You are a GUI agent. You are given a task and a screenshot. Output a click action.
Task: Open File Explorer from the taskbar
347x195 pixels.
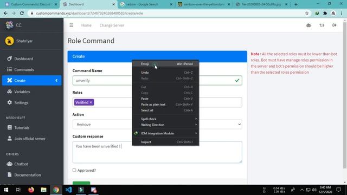43,190
